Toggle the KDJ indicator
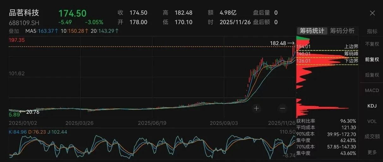The image size is (383, 162). coord(372,106)
